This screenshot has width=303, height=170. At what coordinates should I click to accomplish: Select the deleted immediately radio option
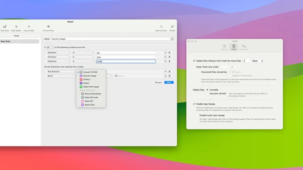point(230,76)
